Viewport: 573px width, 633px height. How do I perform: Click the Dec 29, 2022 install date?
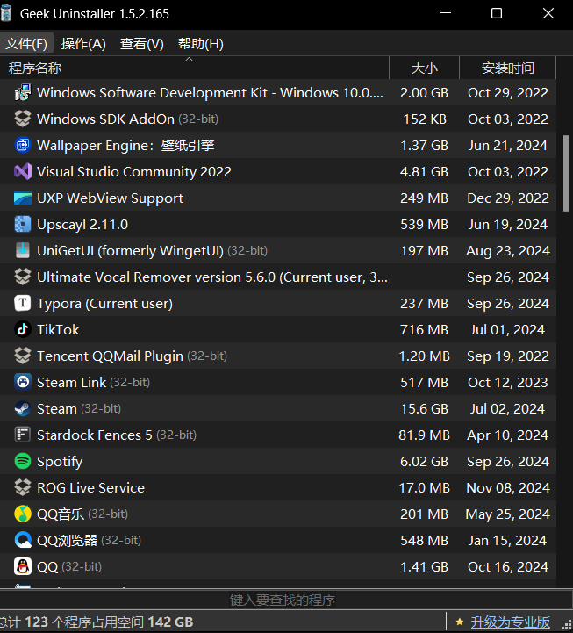pyautogui.click(x=508, y=198)
